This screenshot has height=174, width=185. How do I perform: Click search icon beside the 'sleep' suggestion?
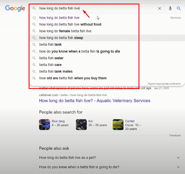[34, 38]
